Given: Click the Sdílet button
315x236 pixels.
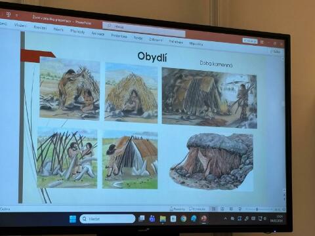Looking at the screenshot, I should point(275,52).
